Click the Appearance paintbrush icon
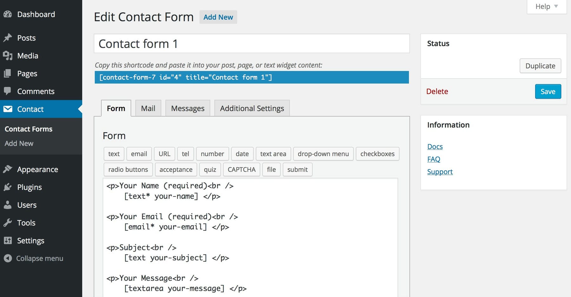Viewport: 571px width, 297px height. [8, 169]
